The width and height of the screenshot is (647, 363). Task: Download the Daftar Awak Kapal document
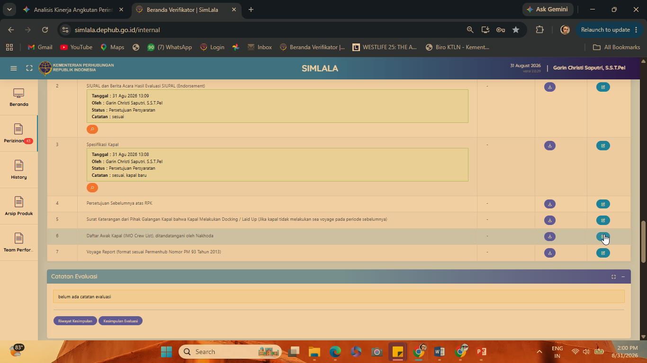pos(549,236)
